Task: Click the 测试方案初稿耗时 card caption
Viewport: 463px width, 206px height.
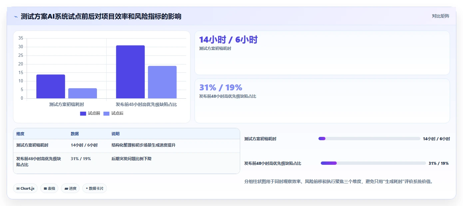Action: [x=215, y=49]
